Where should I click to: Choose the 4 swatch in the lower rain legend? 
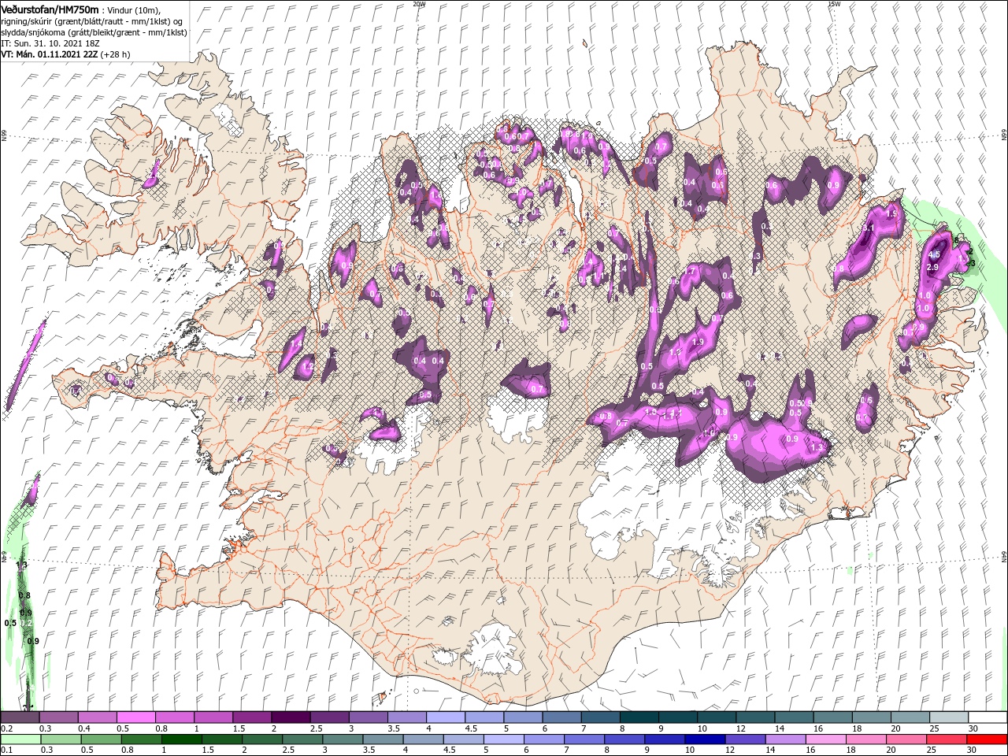423,739
